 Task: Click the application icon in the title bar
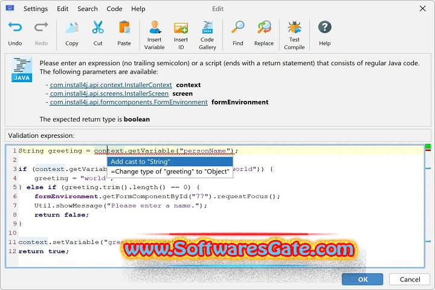(10, 8)
